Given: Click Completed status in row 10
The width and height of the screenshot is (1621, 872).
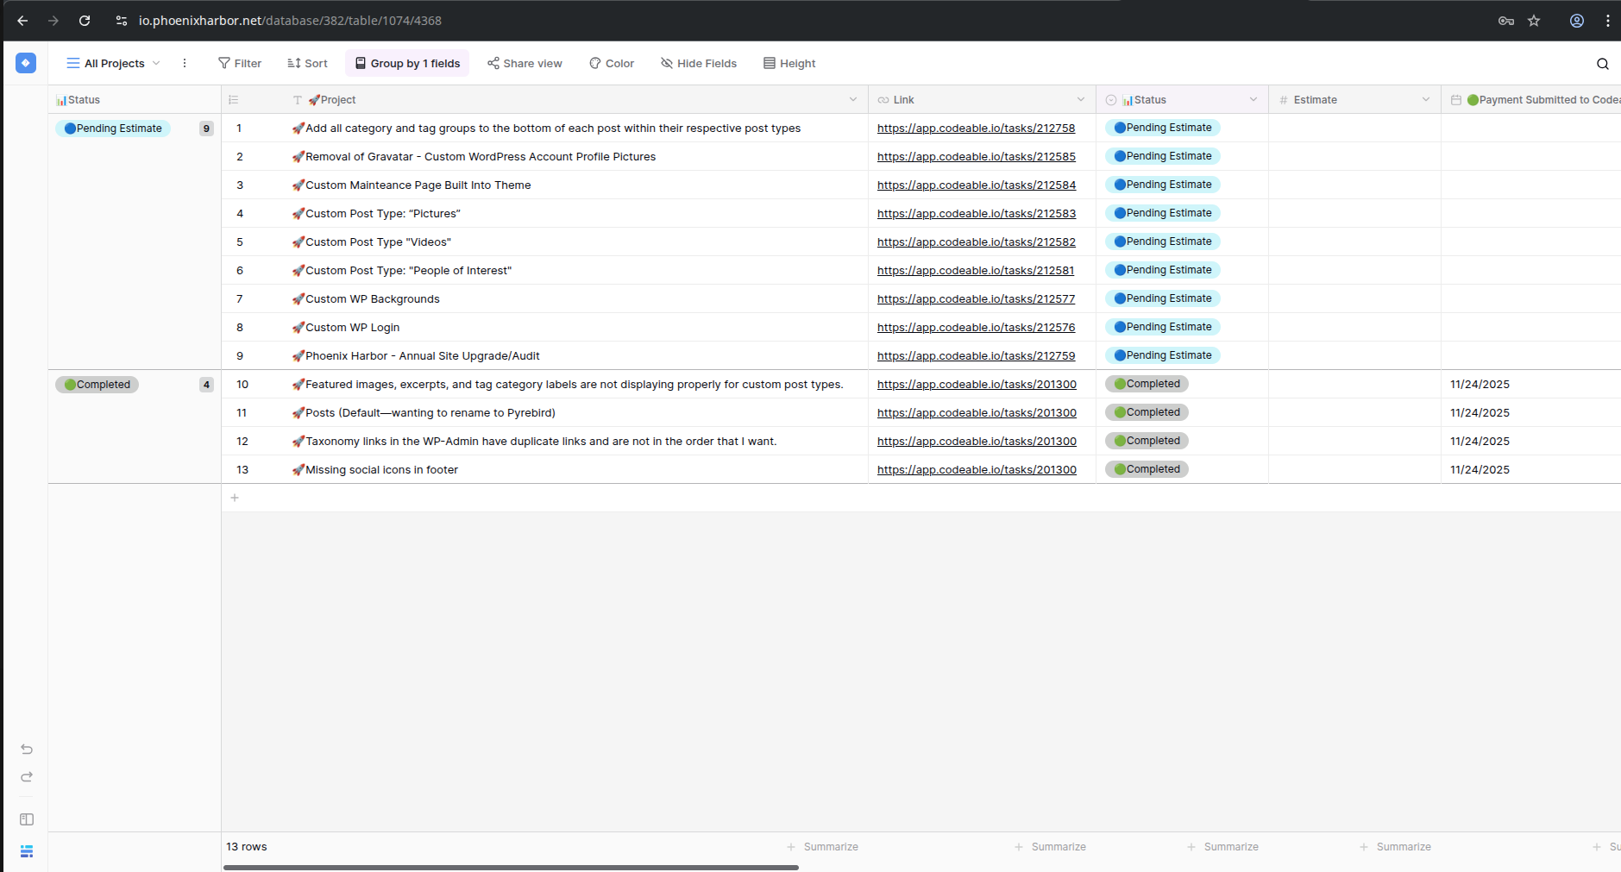Looking at the screenshot, I should coord(1147,384).
